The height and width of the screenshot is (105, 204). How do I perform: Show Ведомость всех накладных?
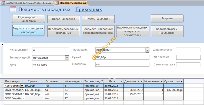click(x=167, y=31)
